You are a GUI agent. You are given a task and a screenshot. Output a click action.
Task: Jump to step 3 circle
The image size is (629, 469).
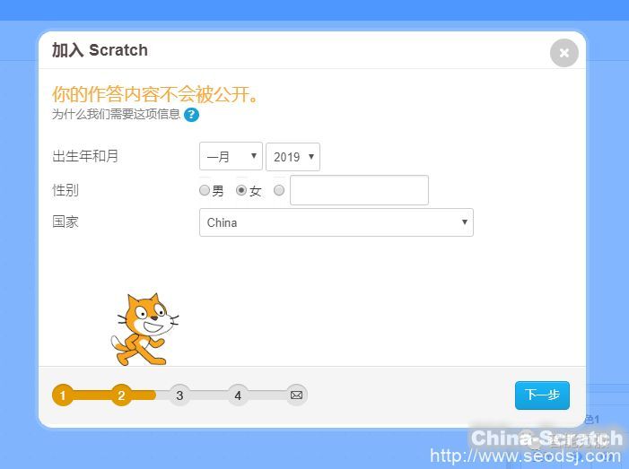(179, 395)
